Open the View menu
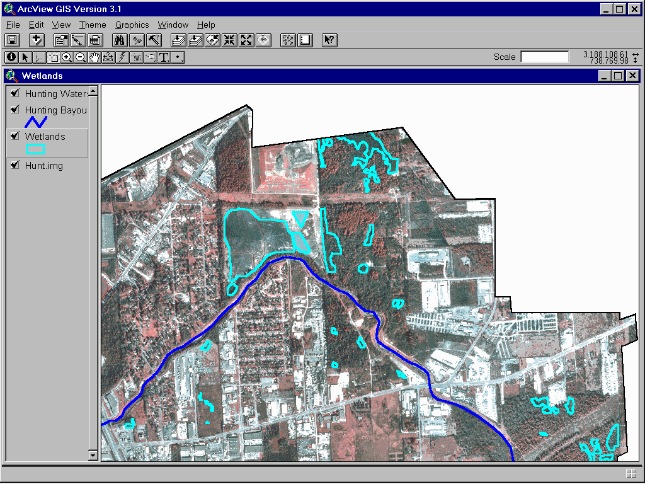Viewport: 645px width, 484px height. coord(61,25)
